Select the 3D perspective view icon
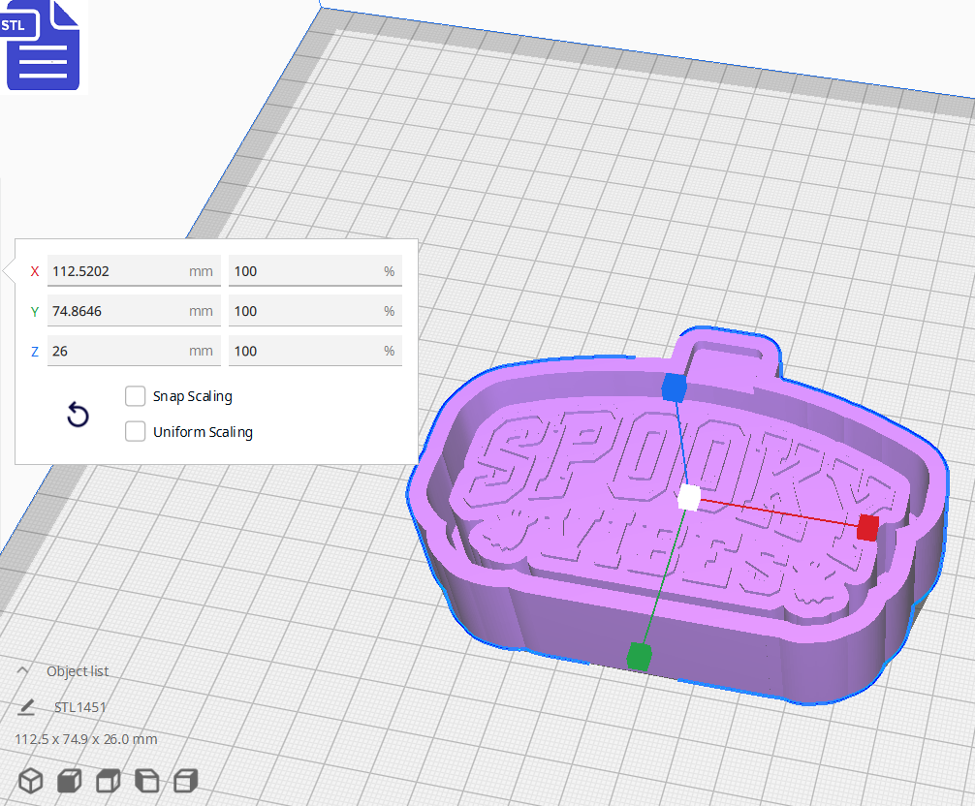 click(30, 780)
